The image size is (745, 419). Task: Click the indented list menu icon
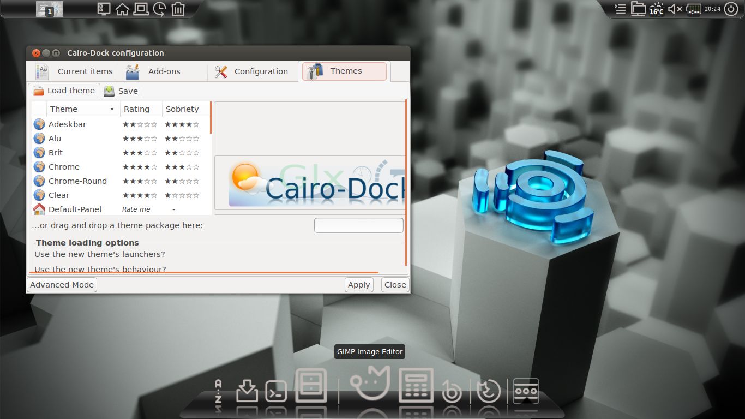[620, 9]
